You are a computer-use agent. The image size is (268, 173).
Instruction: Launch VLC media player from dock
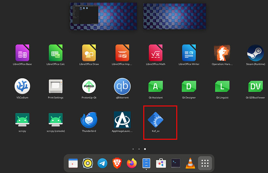tap(190, 163)
